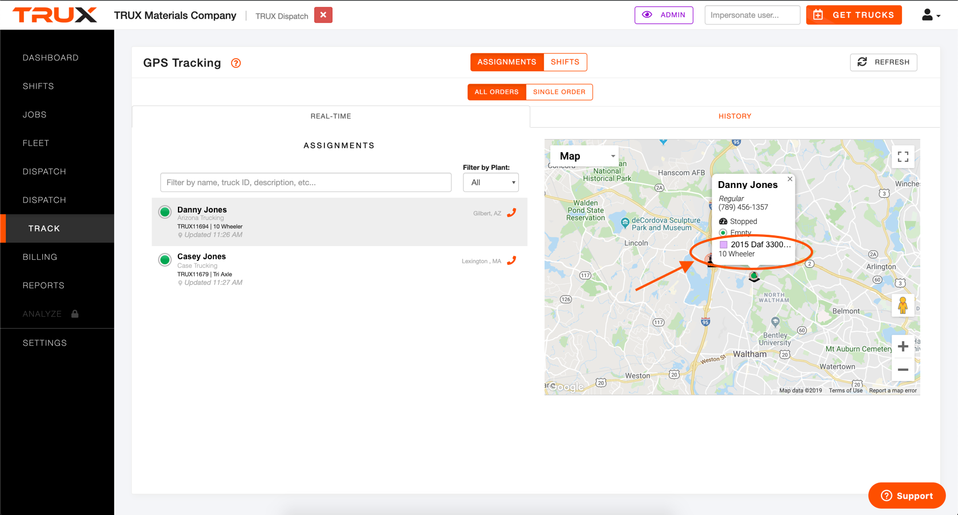Select the ALL ORDERS toggle

click(x=497, y=92)
